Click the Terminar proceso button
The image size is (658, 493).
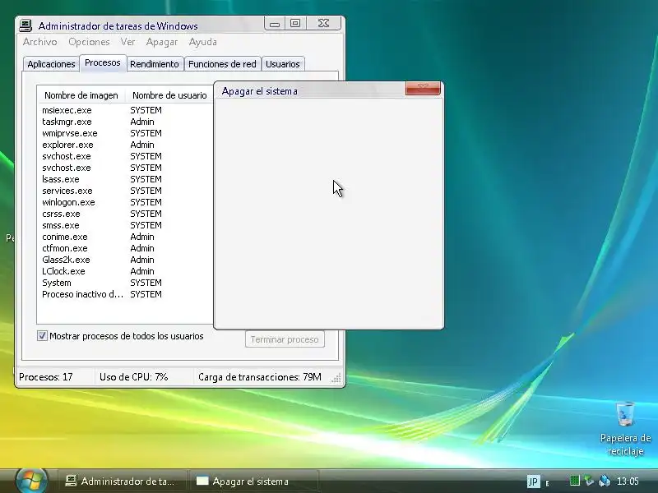(285, 339)
